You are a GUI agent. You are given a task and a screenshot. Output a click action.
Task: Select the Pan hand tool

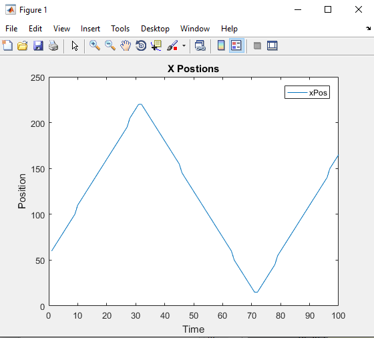(x=126, y=45)
